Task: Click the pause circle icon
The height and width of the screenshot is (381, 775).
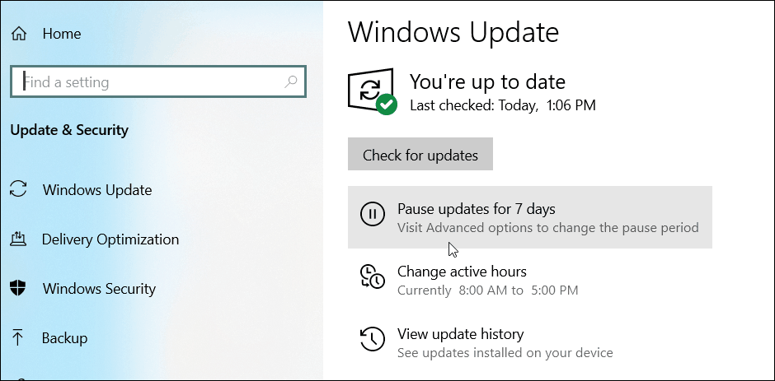Action: pyautogui.click(x=372, y=214)
